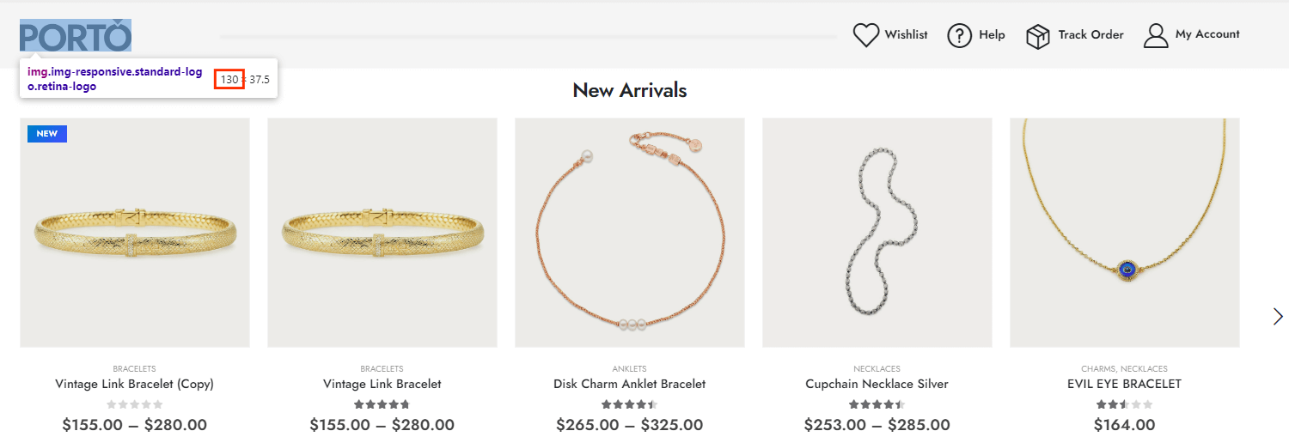View the Cupchain Necklace Silver product image

pyautogui.click(x=877, y=233)
